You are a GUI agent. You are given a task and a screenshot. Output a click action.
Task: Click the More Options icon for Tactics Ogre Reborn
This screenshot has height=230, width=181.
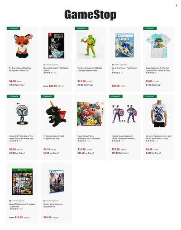pos(44,201)
